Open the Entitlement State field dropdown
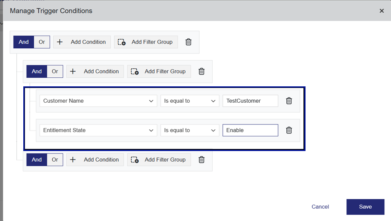 (98, 130)
